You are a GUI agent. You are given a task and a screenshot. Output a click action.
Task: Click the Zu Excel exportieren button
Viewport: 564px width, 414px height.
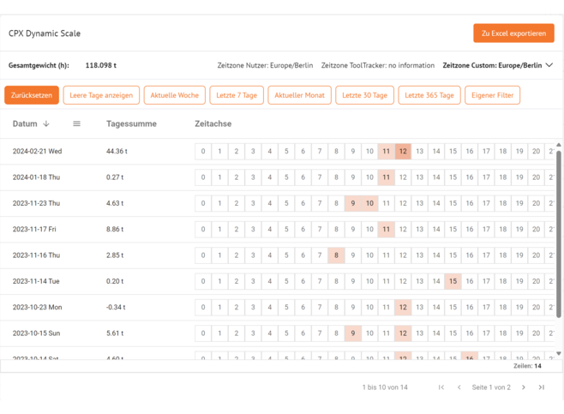[x=513, y=33]
